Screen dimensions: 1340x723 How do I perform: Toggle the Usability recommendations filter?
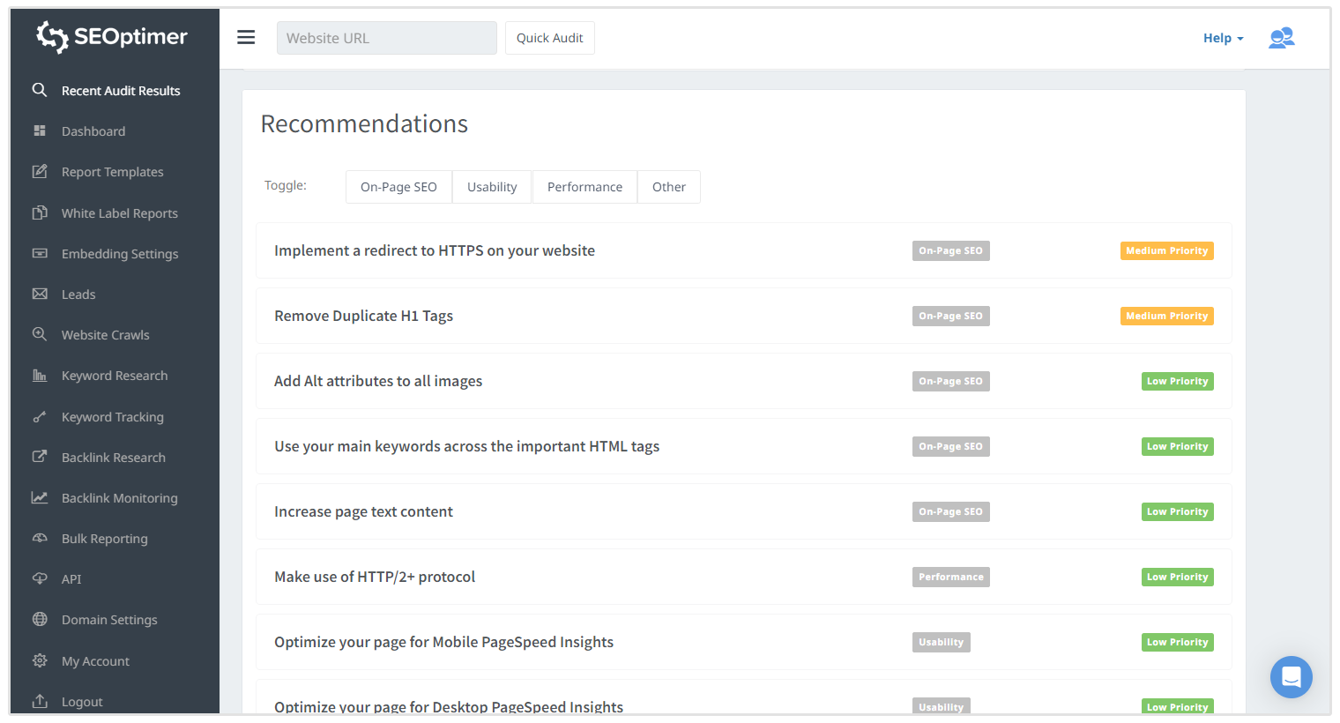(x=492, y=187)
